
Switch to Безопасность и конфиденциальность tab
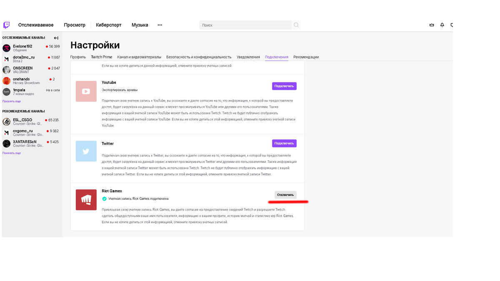coord(199,57)
